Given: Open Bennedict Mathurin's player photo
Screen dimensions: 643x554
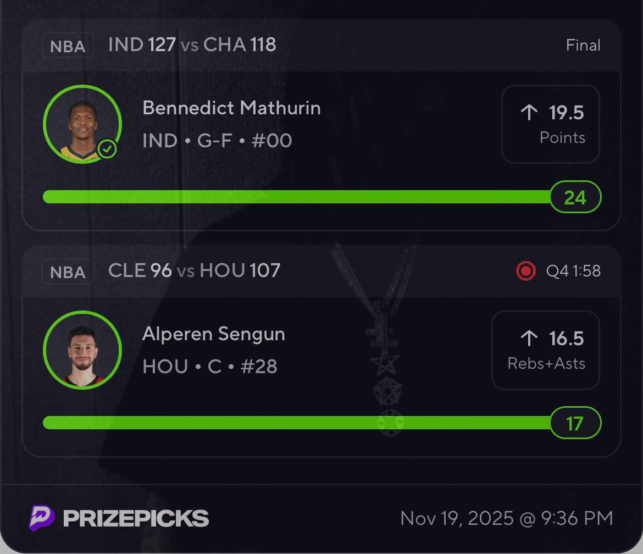Looking at the screenshot, I should click(x=82, y=124).
